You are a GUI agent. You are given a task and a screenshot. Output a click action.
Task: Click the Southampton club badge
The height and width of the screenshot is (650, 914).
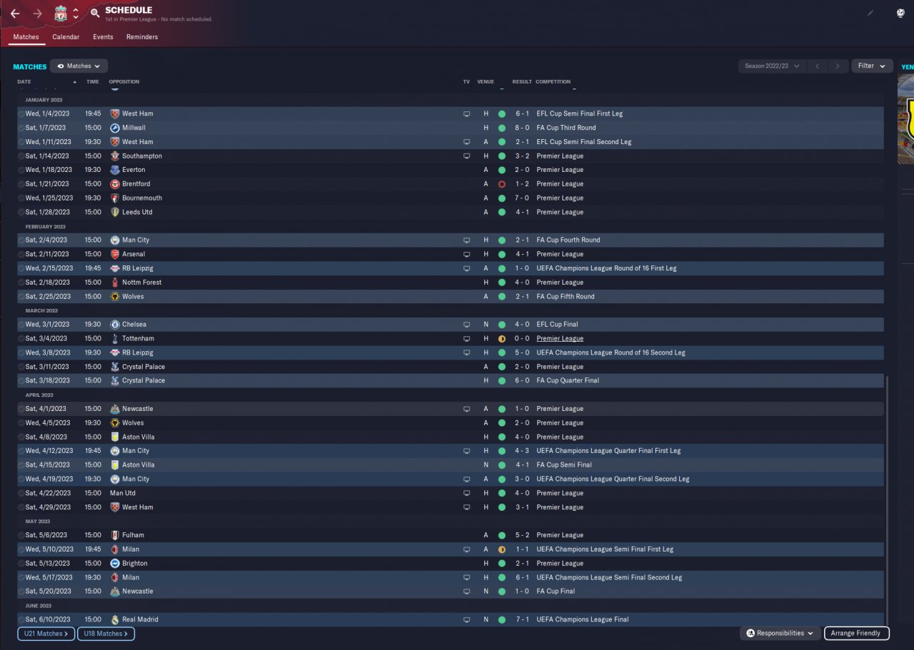(114, 156)
